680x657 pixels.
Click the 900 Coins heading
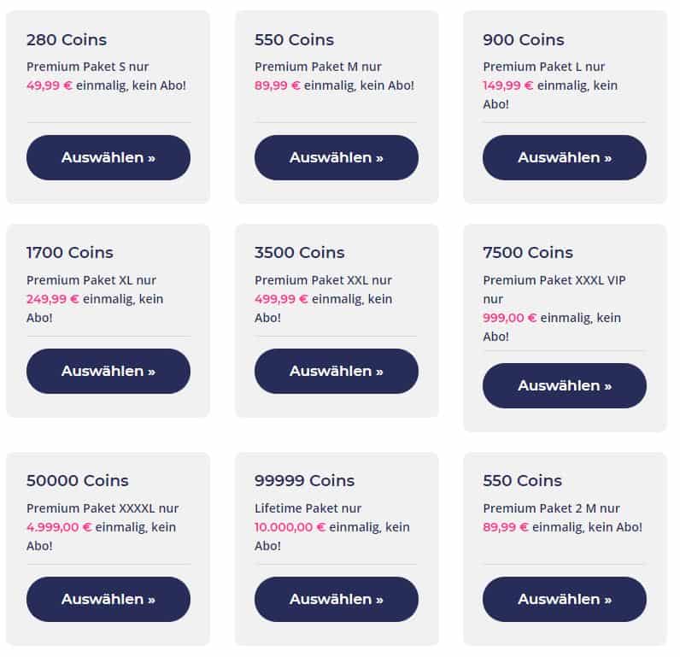click(x=524, y=40)
